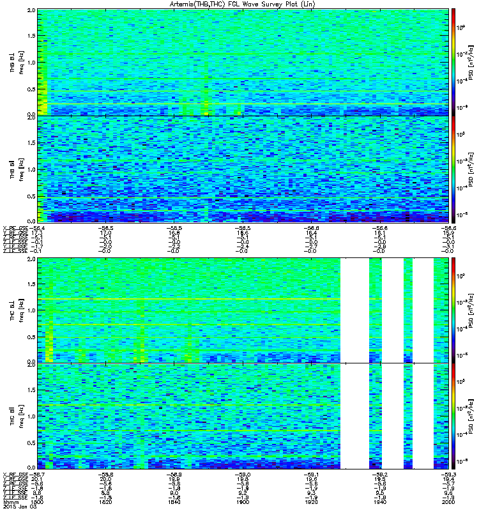The width and height of the screenshot is (479, 511).
Task: Click the '2015 Jan 03' date label
Action: (19, 507)
